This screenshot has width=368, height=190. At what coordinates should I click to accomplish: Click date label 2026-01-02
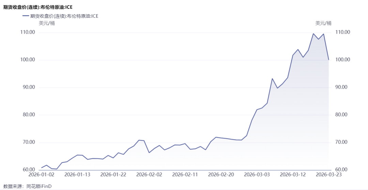click(42, 175)
